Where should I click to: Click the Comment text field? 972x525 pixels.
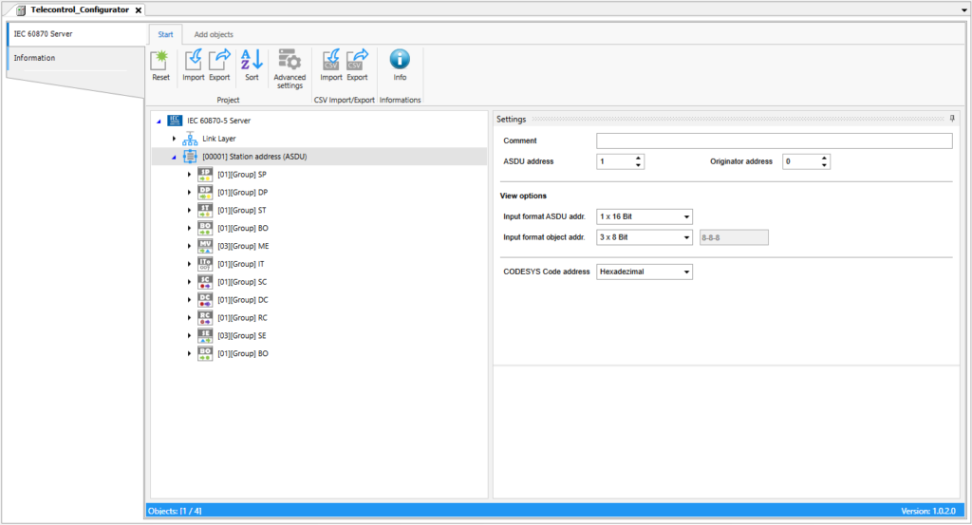[774, 141]
